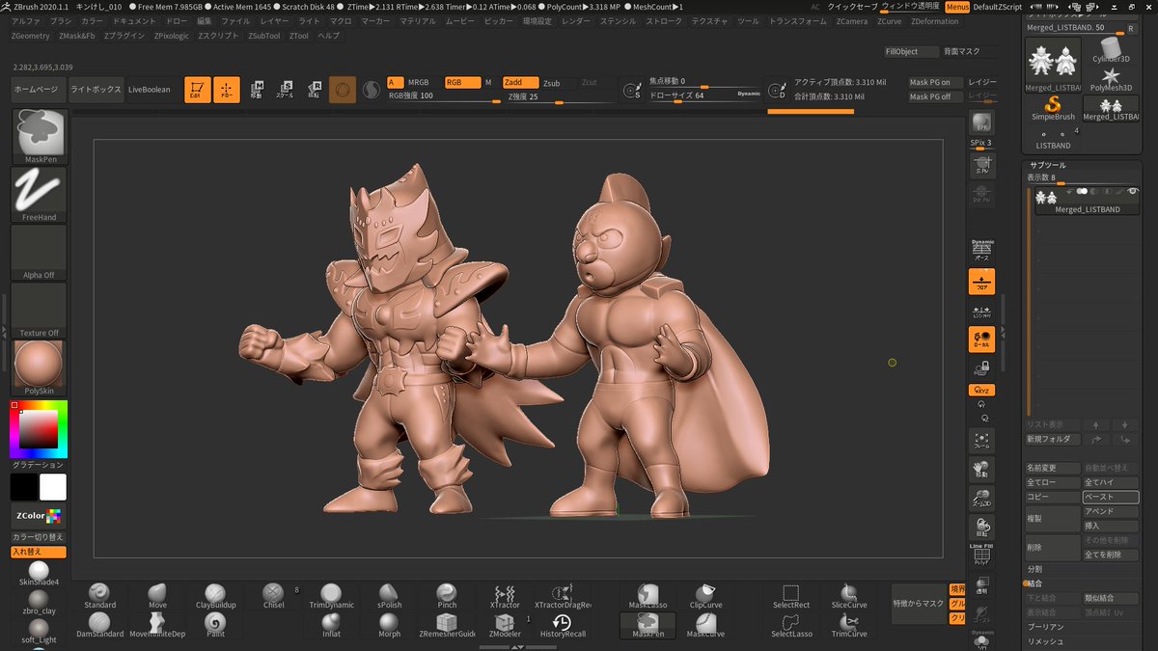Open the ZPlugin (Zプラグイン) menu
Viewport: 1158px width, 651px height.
coord(124,36)
